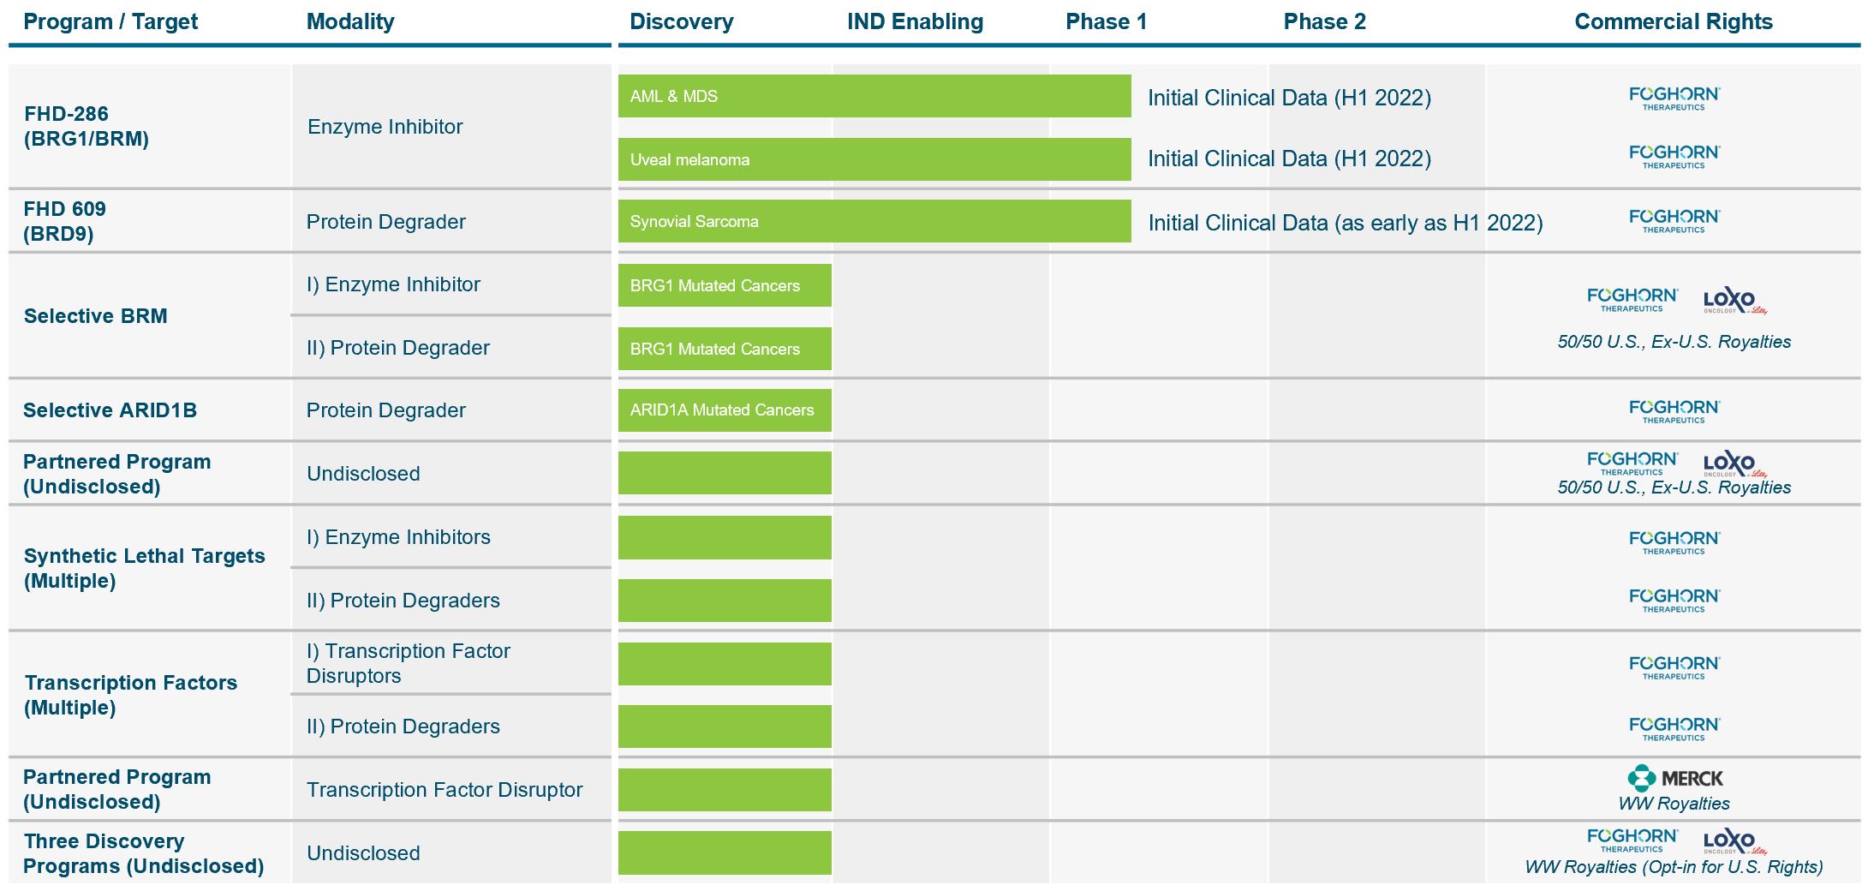Viewport: 1868px width, 891px height.
Task: Click Initial Clinical Data (H1 2022) beside AML & MDS
Action: pos(1289,98)
